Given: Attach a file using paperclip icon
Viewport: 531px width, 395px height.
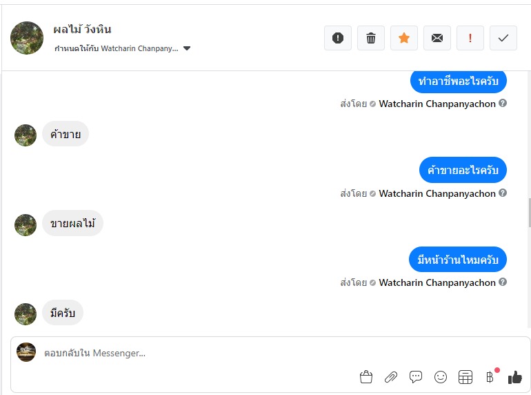Looking at the screenshot, I should pyautogui.click(x=391, y=377).
